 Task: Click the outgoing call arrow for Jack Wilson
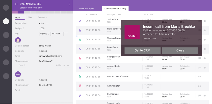(x=80, y=21)
